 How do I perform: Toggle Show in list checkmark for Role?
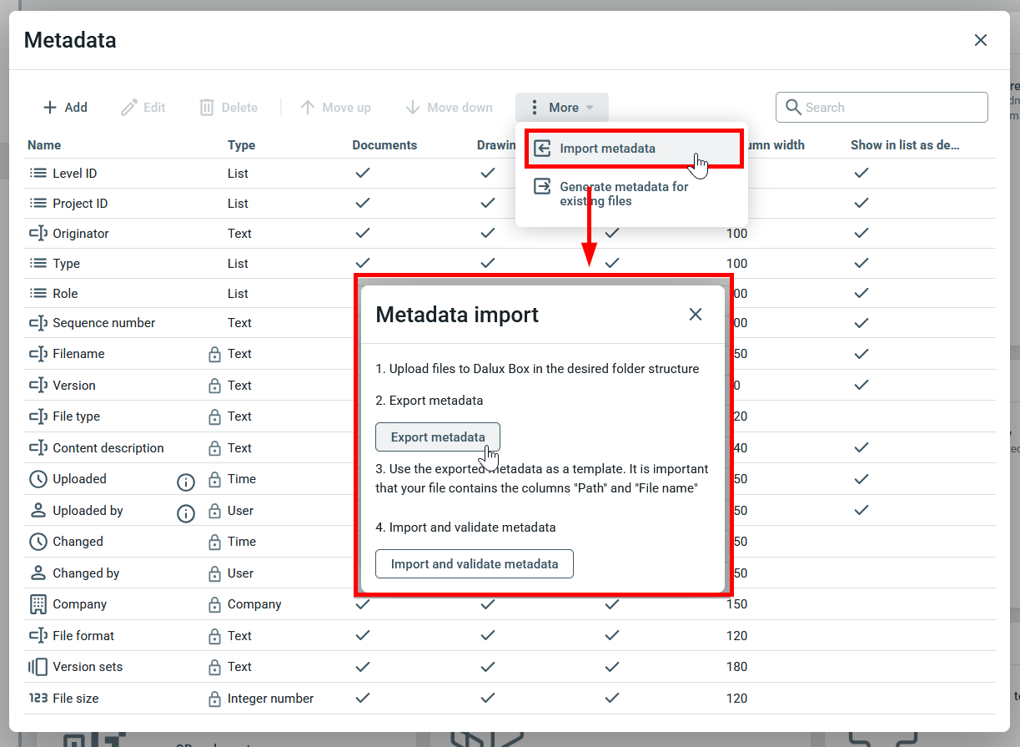(862, 294)
